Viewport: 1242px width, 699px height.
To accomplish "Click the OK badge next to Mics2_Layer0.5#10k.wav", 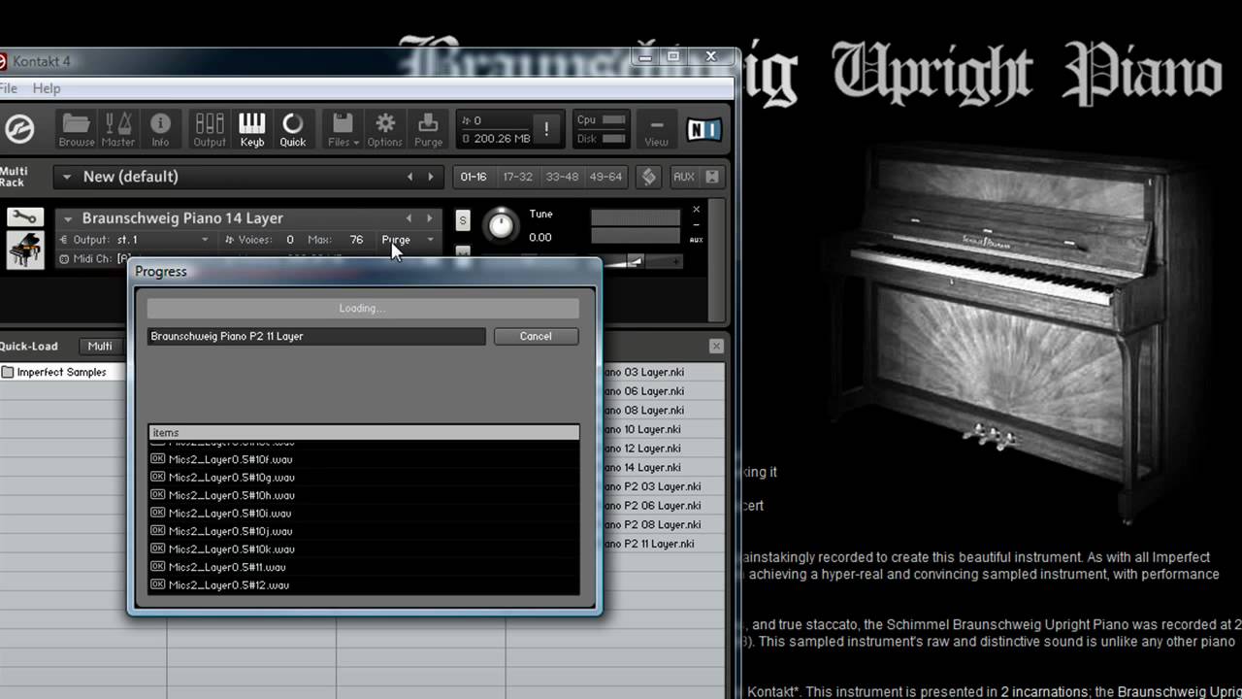I will click(x=158, y=549).
